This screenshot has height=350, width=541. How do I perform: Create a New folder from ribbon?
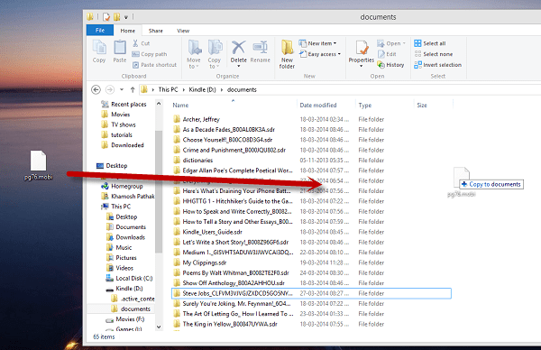287,54
